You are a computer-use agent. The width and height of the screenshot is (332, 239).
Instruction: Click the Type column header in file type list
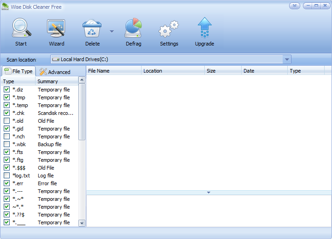tap(18, 81)
